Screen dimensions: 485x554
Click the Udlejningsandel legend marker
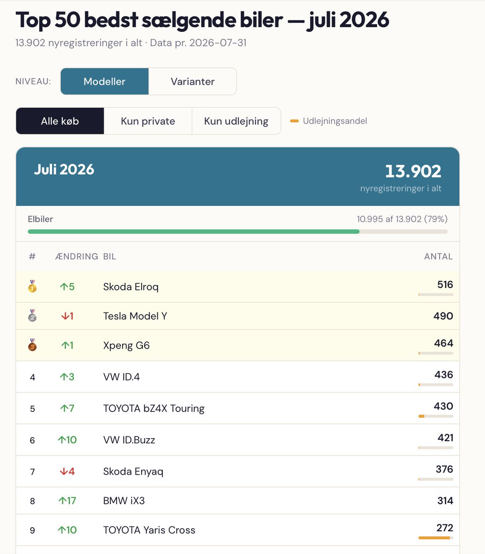click(x=294, y=121)
